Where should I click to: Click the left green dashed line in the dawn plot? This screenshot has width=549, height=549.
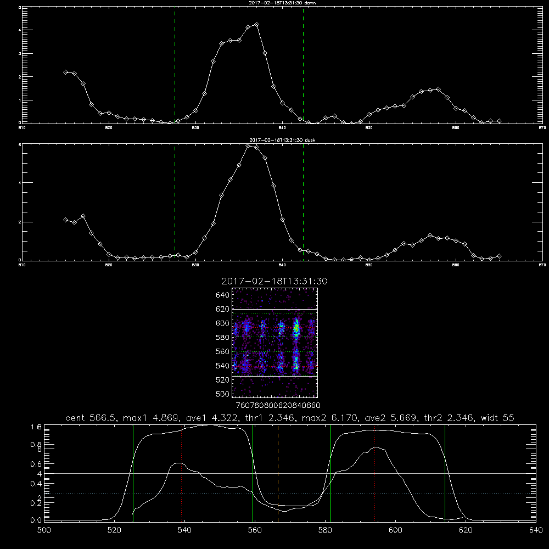tap(175, 65)
